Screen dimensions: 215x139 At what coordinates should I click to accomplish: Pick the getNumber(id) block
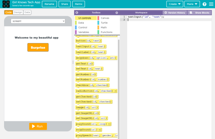point(86,74)
